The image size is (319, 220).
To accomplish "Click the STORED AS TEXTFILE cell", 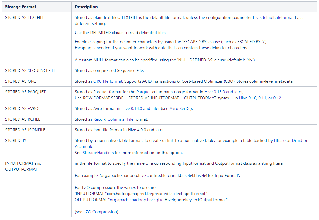I will tap(37, 39).
